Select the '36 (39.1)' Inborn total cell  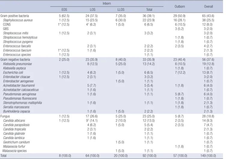point(148,16)
